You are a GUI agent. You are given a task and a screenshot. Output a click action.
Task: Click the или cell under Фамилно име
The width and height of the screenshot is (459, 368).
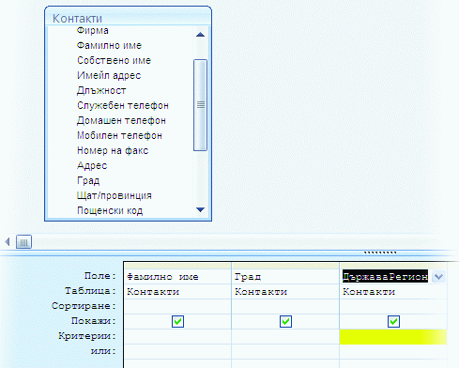(177, 352)
